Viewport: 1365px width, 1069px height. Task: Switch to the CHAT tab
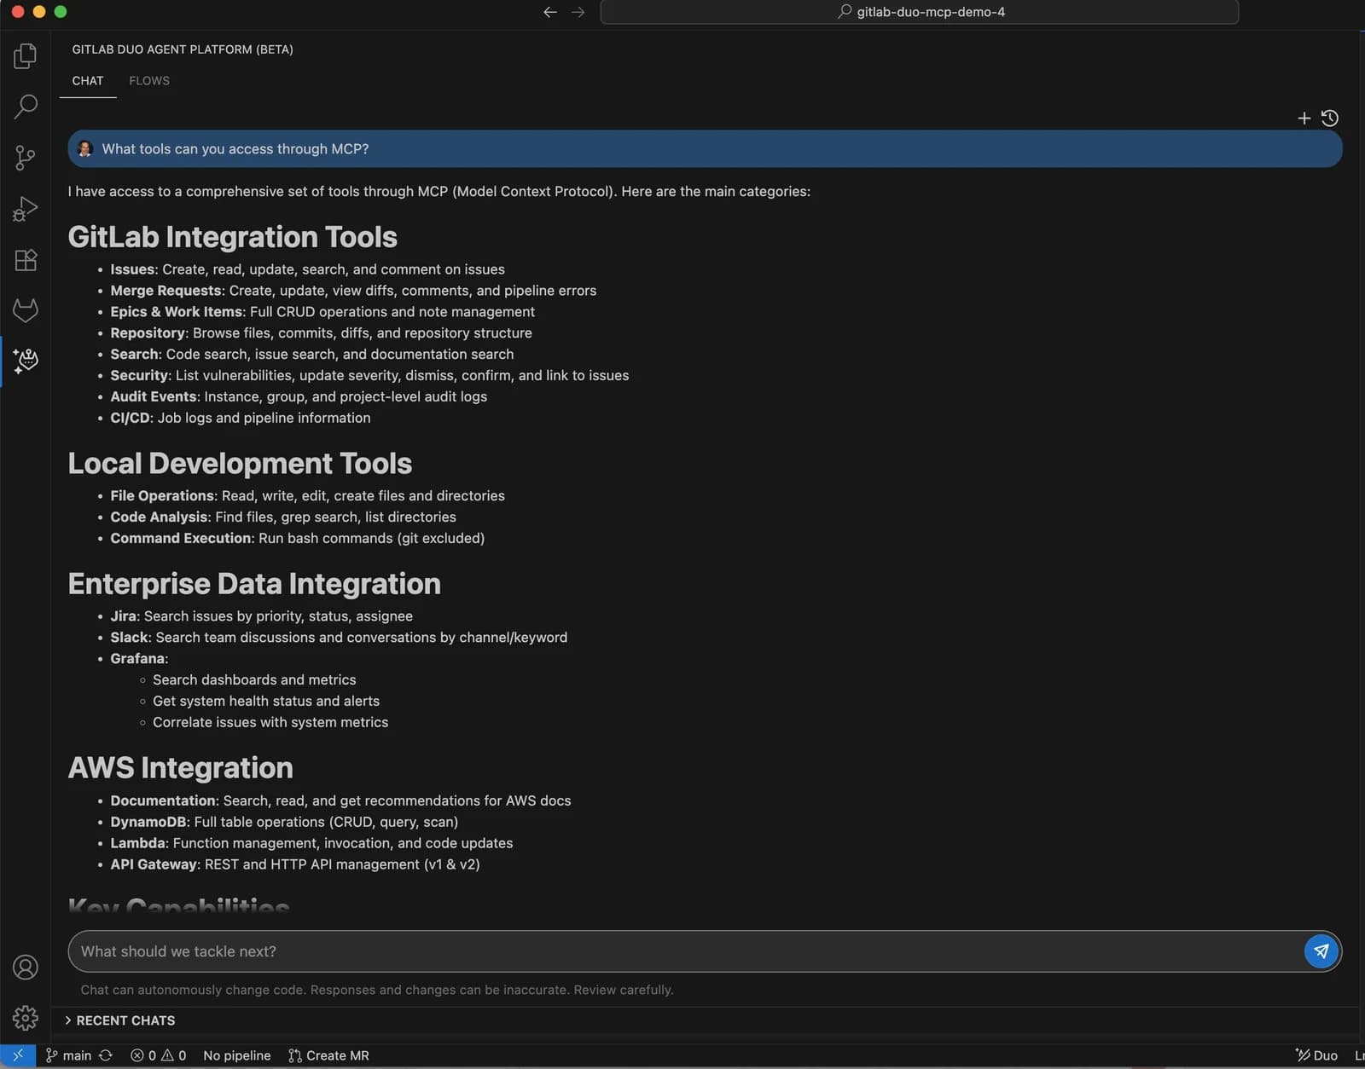point(88,81)
